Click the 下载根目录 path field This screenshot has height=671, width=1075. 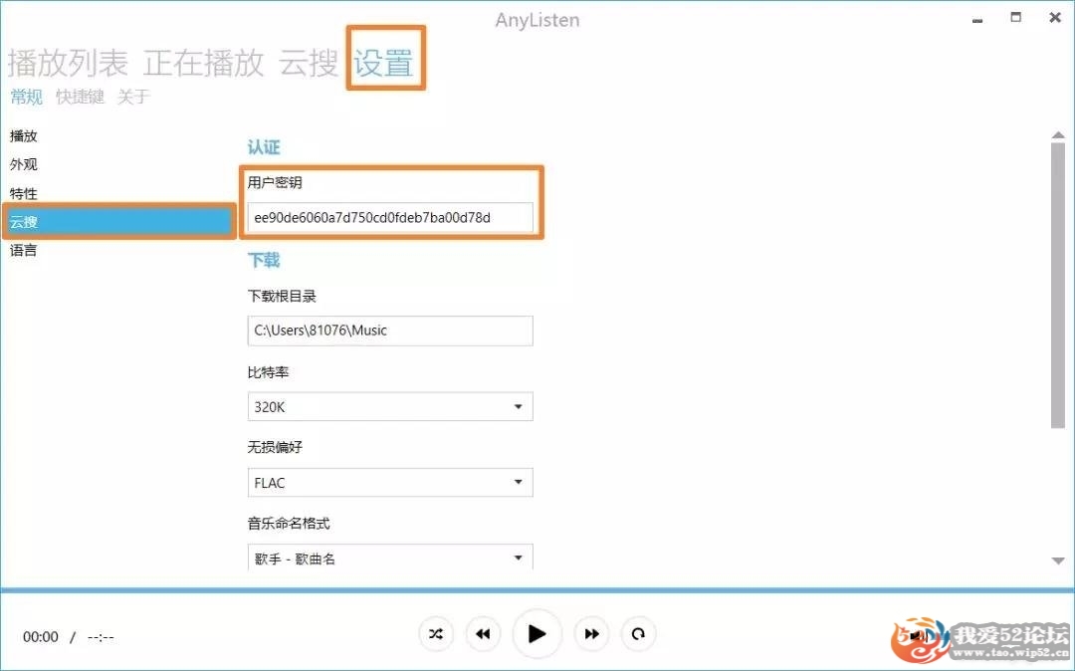tap(390, 331)
